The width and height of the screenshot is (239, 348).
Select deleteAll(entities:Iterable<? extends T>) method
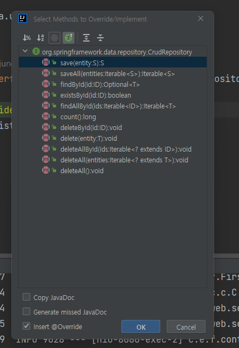[113, 160]
